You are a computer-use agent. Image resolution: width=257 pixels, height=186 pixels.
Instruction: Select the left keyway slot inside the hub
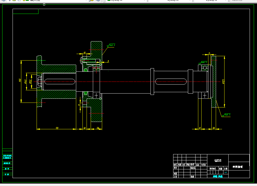(x=60, y=82)
